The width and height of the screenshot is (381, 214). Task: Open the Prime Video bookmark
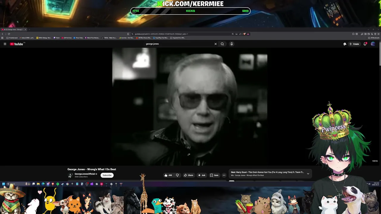78,38
